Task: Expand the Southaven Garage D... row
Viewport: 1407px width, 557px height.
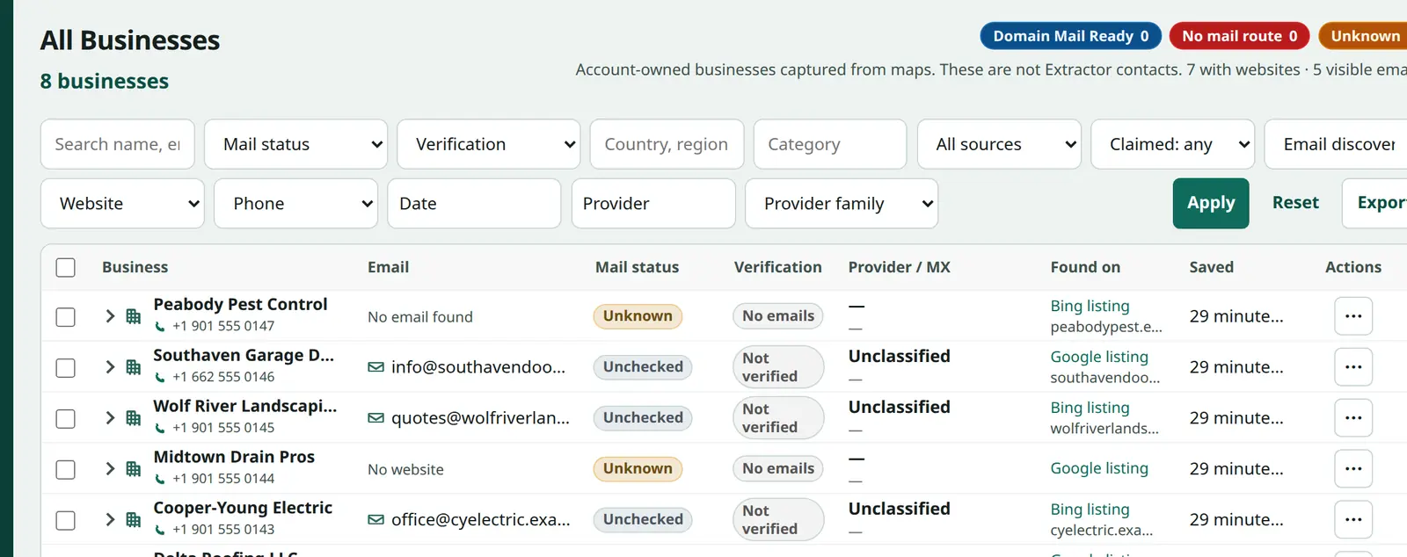Action: [110, 367]
